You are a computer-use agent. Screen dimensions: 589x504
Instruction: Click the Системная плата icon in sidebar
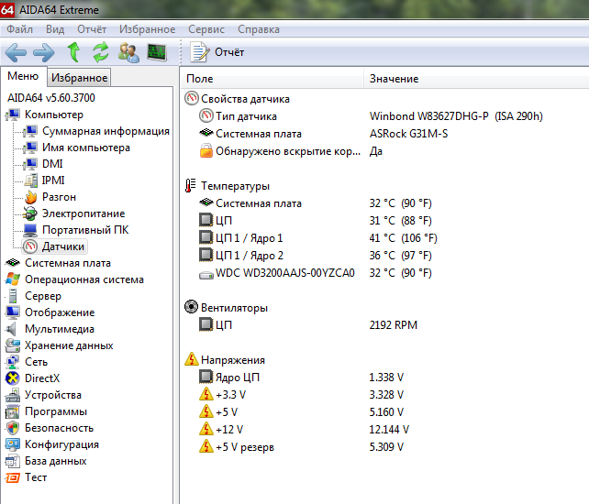click(x=13, y=262)
